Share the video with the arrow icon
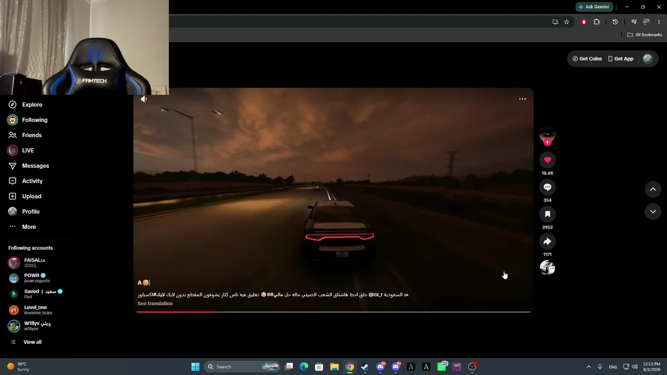Screen dimensions: 667x375 (547, 241)
